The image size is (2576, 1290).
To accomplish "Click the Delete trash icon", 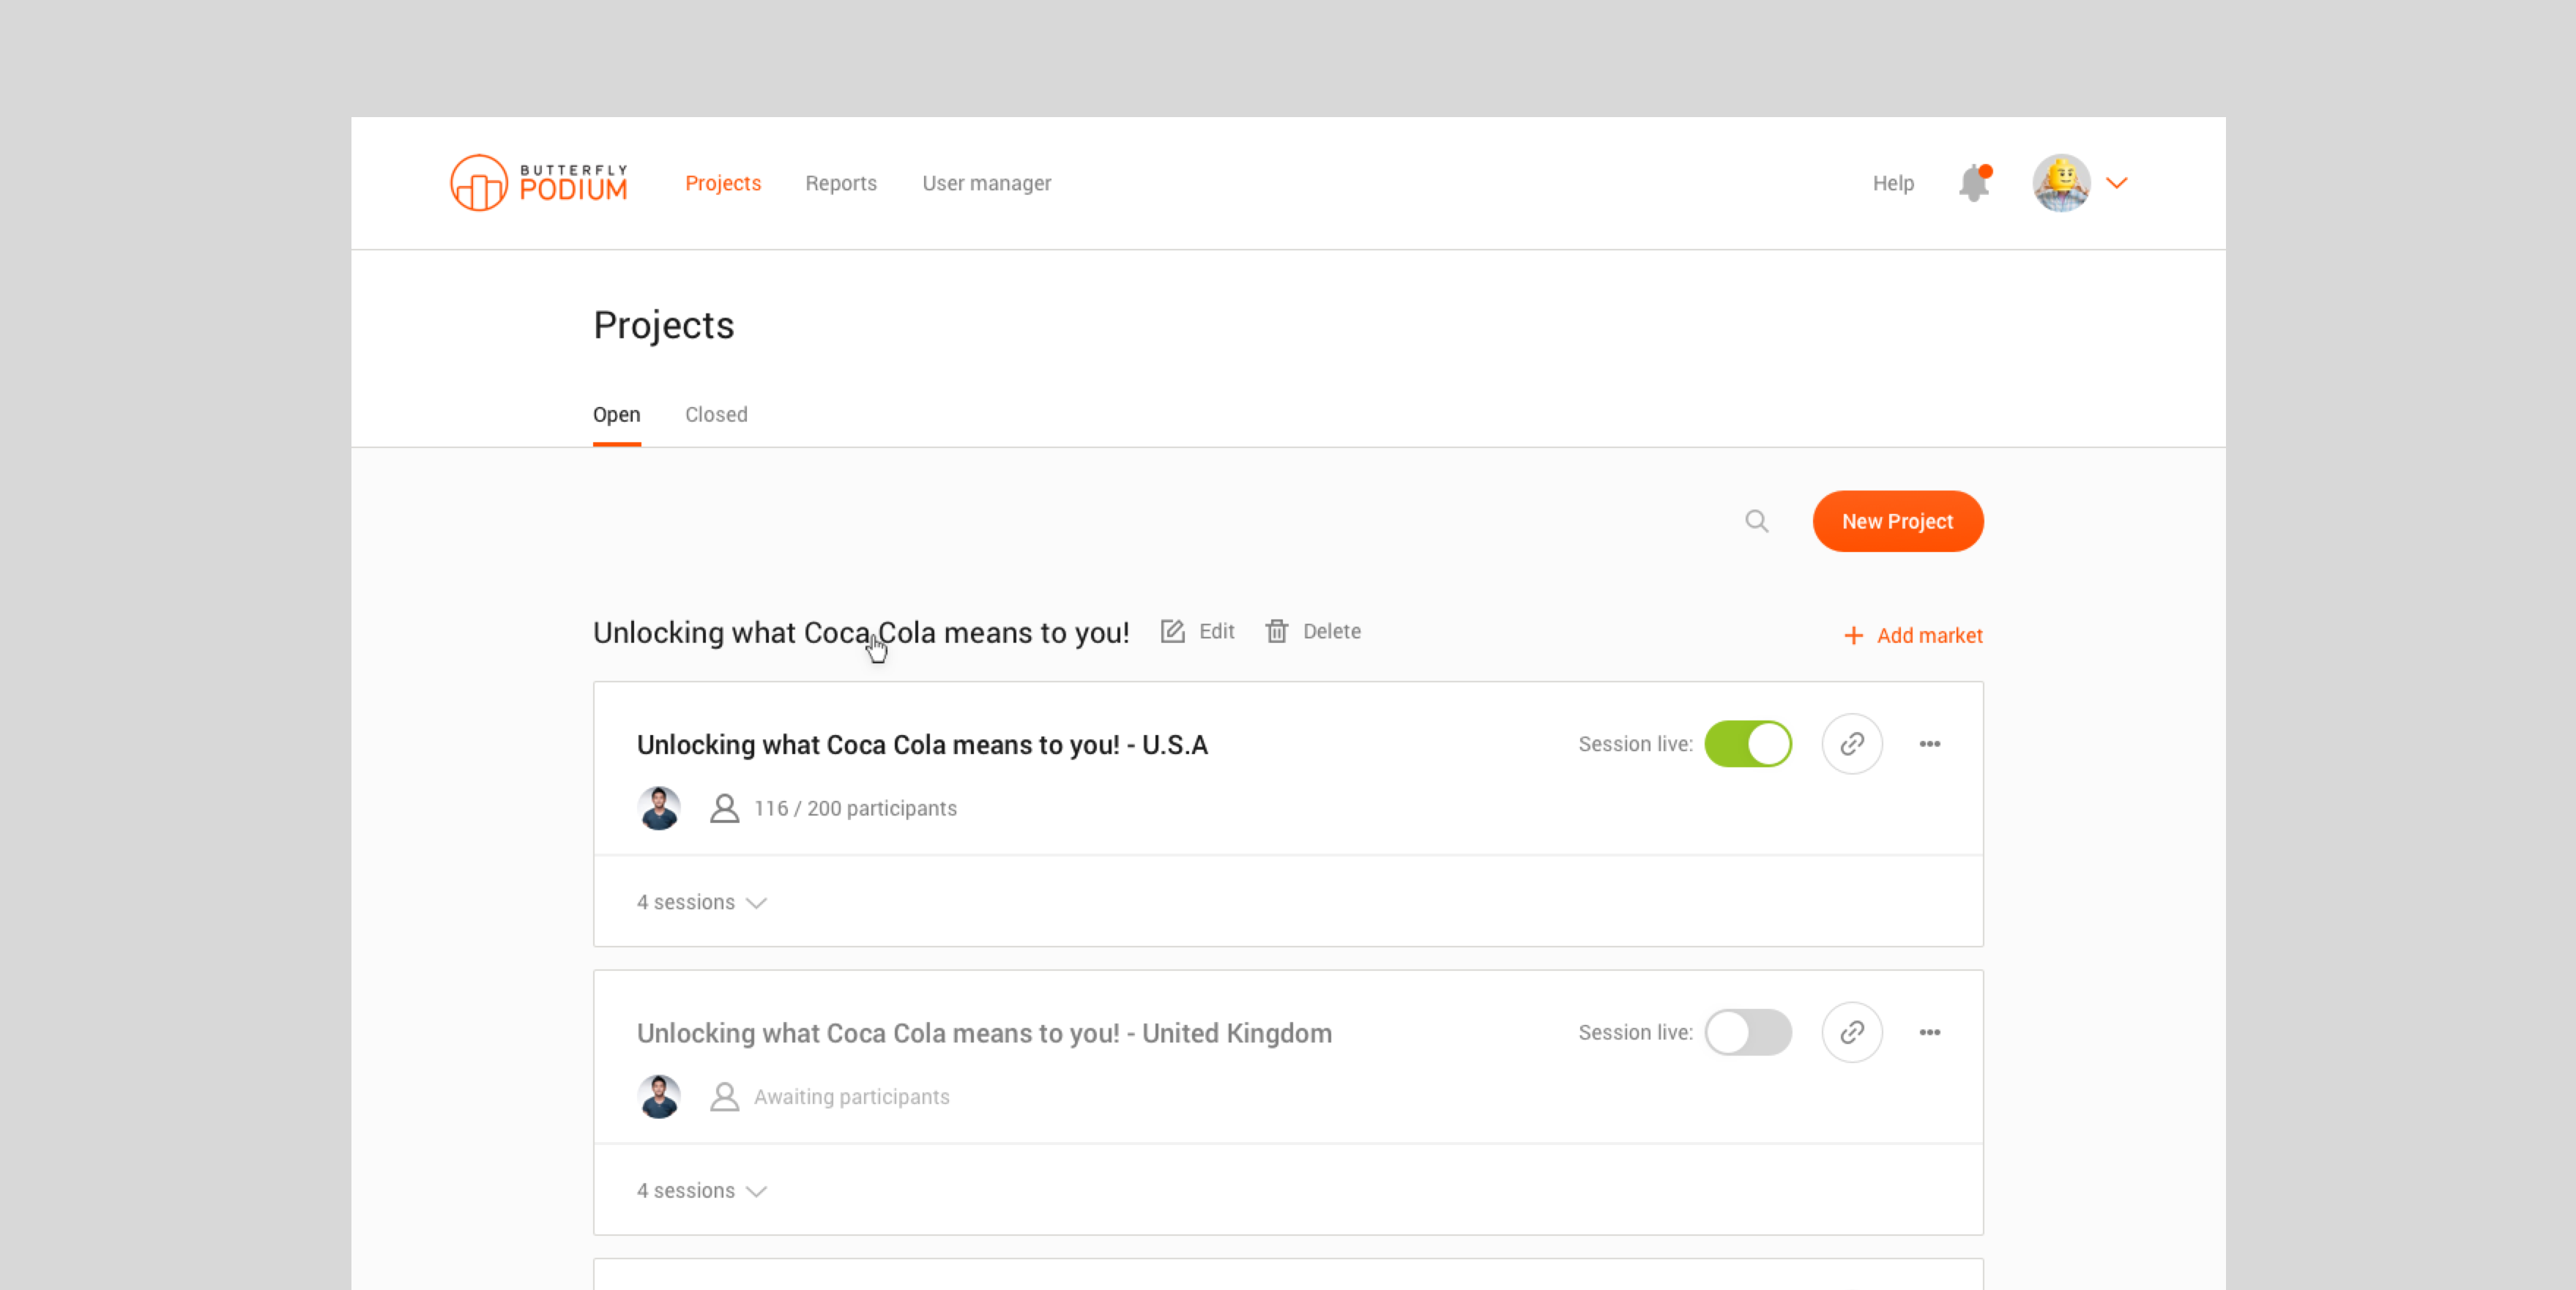I will click(x=1277, y=631).
